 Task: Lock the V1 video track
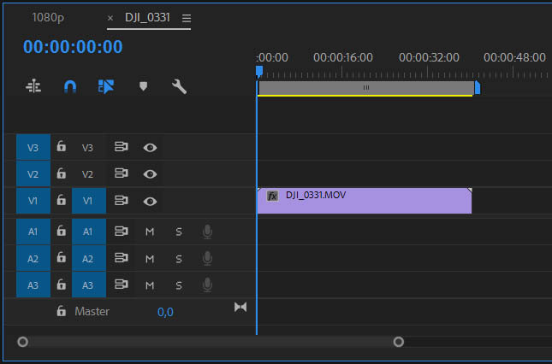coord(62,200)
